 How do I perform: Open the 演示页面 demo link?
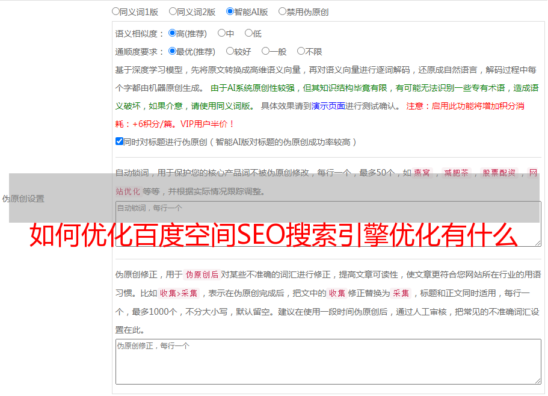[328, 106]
